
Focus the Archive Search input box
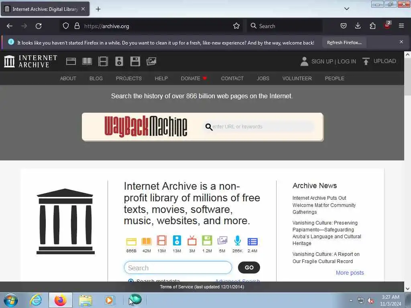[x=178, y=267]
